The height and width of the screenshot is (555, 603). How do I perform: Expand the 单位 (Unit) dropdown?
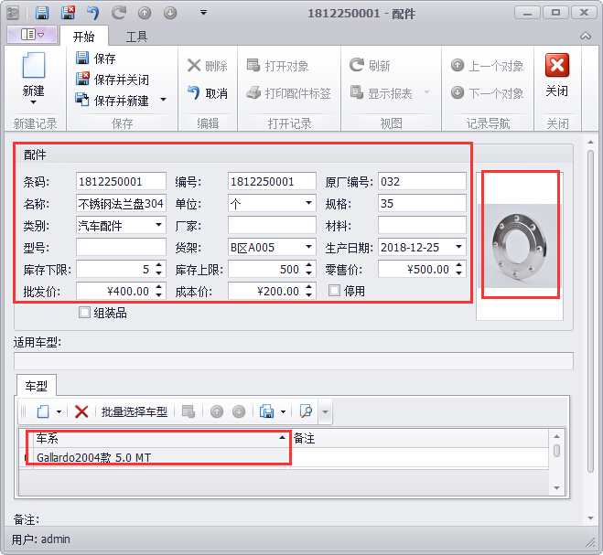coord(309,203)
